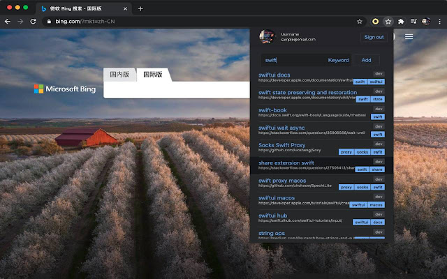Open the 'share extension swift' bookmark
This screenshot has width=447, height=279.
(286, 163)
